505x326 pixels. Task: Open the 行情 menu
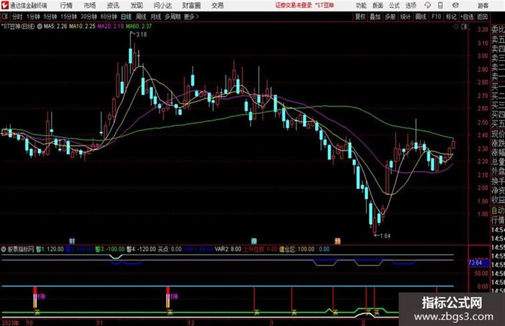coord(66,5)
